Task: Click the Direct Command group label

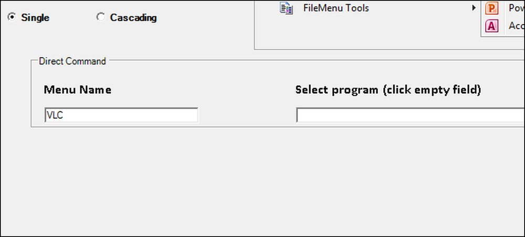Action: coord(72,61)
